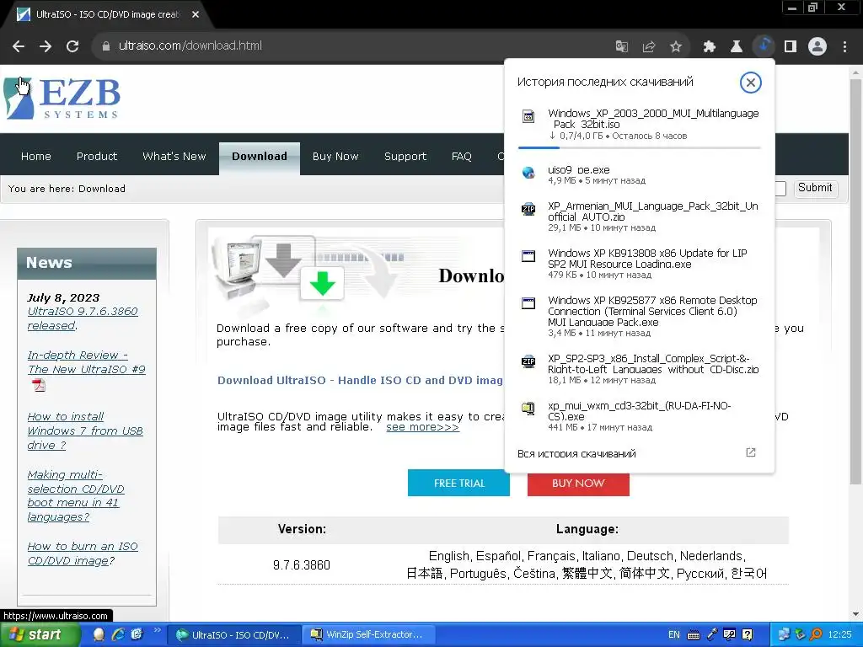Click the ISO download progress bar
This screenshot has width=863, height=647.
[x=639, y=147]
